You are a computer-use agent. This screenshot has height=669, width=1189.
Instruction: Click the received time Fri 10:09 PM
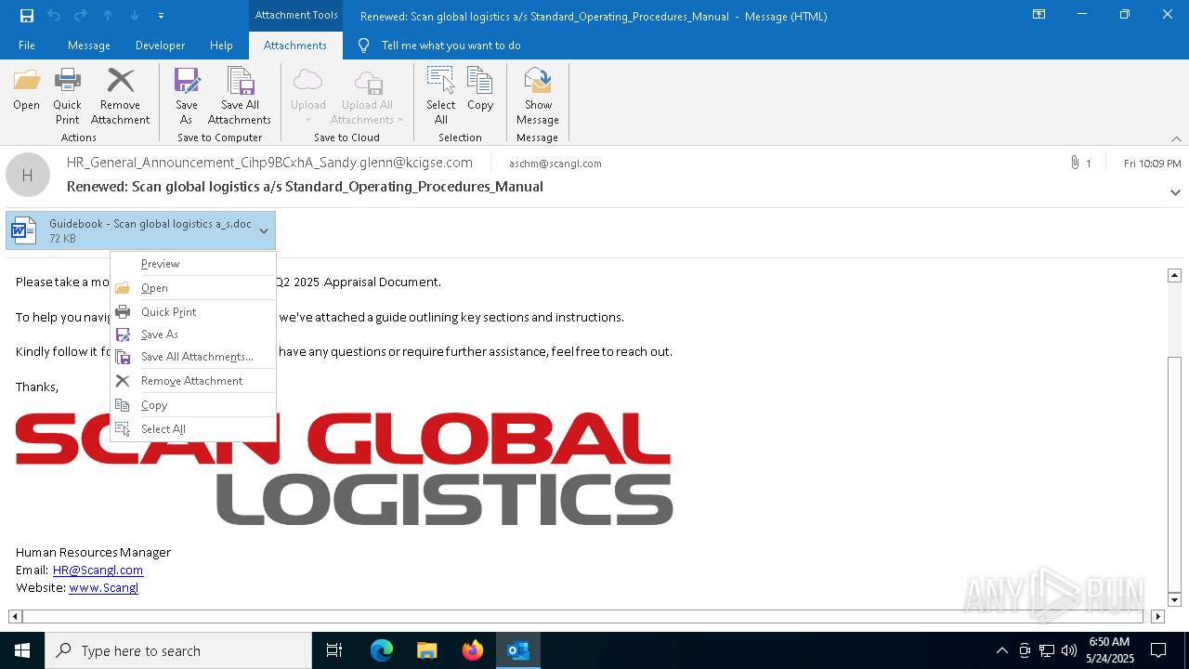tap(1152, 164)
